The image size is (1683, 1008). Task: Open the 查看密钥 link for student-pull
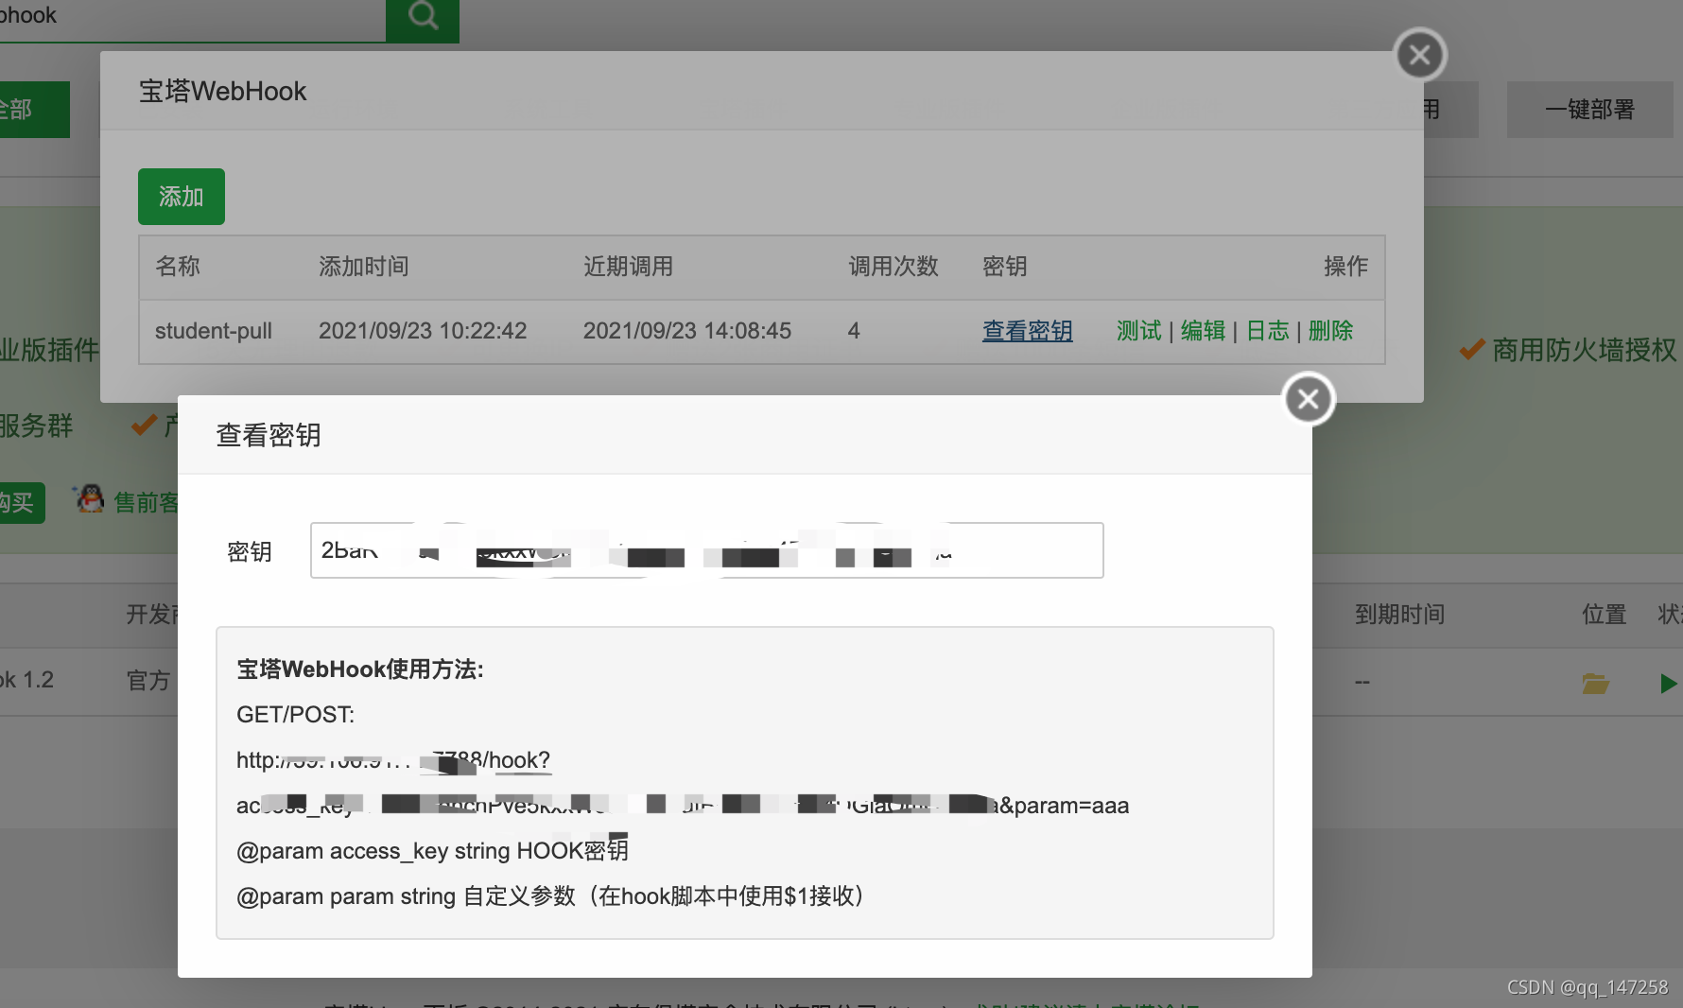[1028, 331]
